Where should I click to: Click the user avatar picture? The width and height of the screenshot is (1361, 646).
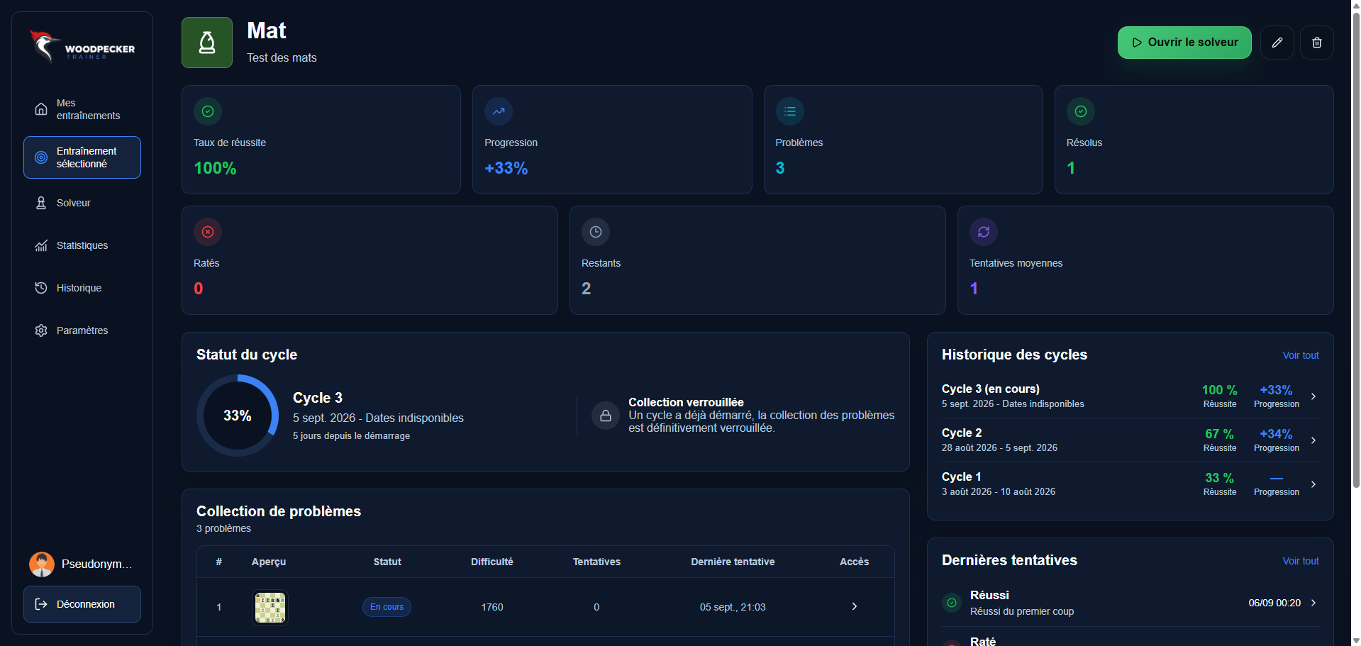pos(42,564)
